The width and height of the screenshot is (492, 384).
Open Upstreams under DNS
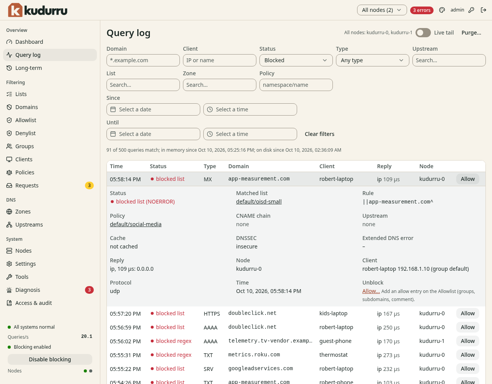pos(50,225)
